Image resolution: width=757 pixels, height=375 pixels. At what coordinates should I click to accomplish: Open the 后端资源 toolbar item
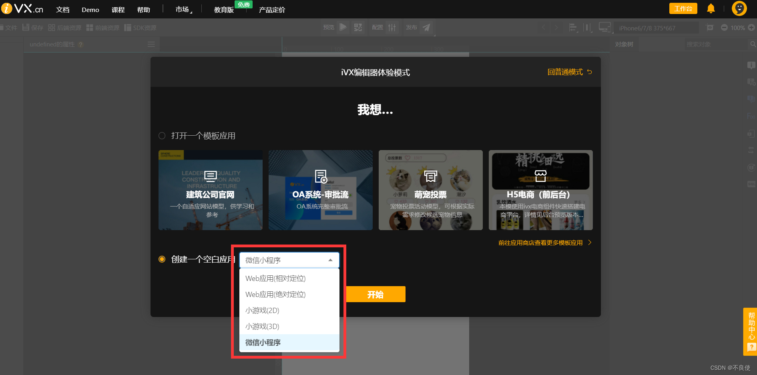(x=64, y=28)
